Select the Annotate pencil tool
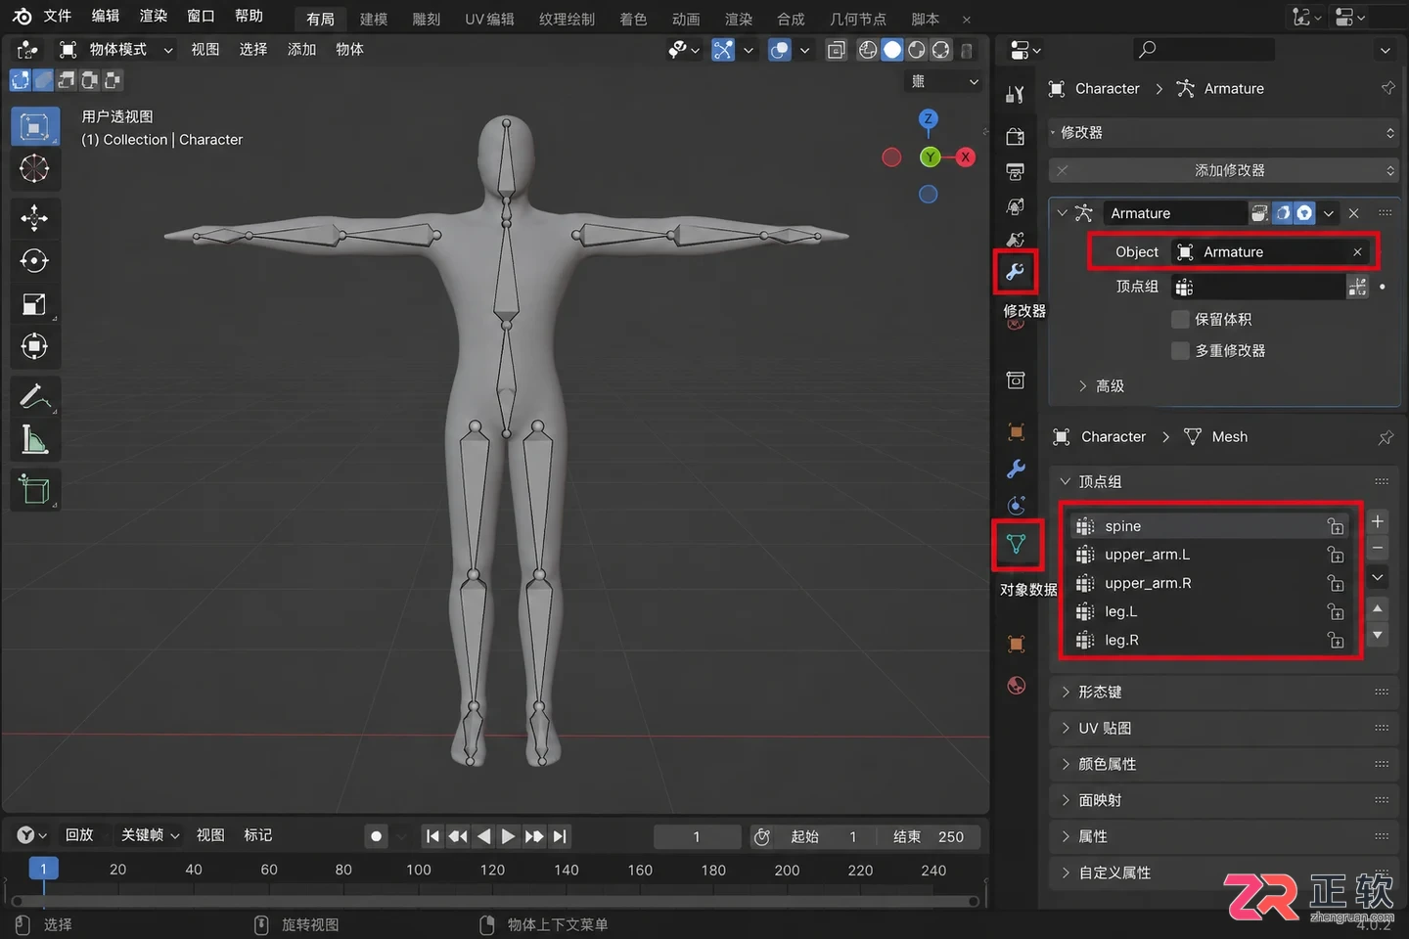1409x939 pixels. click(34, 396)
